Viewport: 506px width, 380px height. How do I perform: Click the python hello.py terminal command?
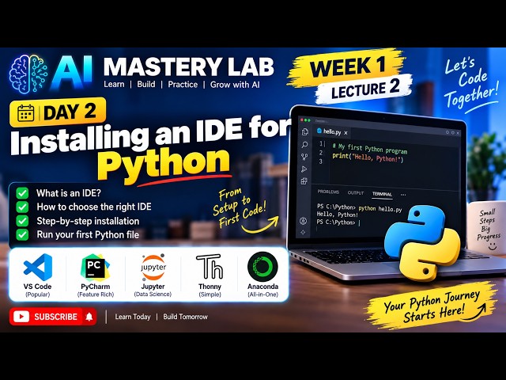click(x=380, y=209)
